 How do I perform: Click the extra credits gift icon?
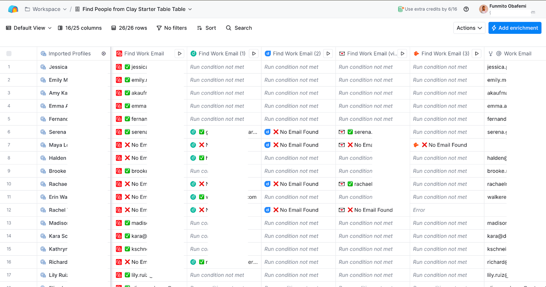[401, 9]
